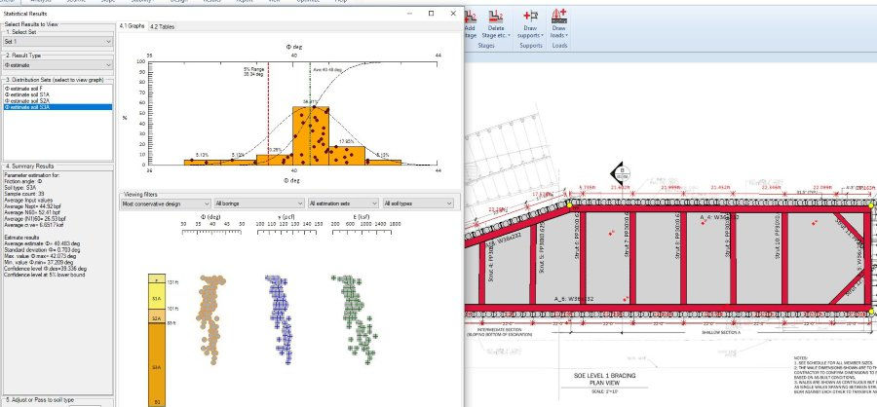The image size is (877, 407).
Task: Click the Strut 10 member on the bracing plan
Action: pos(784,257)
